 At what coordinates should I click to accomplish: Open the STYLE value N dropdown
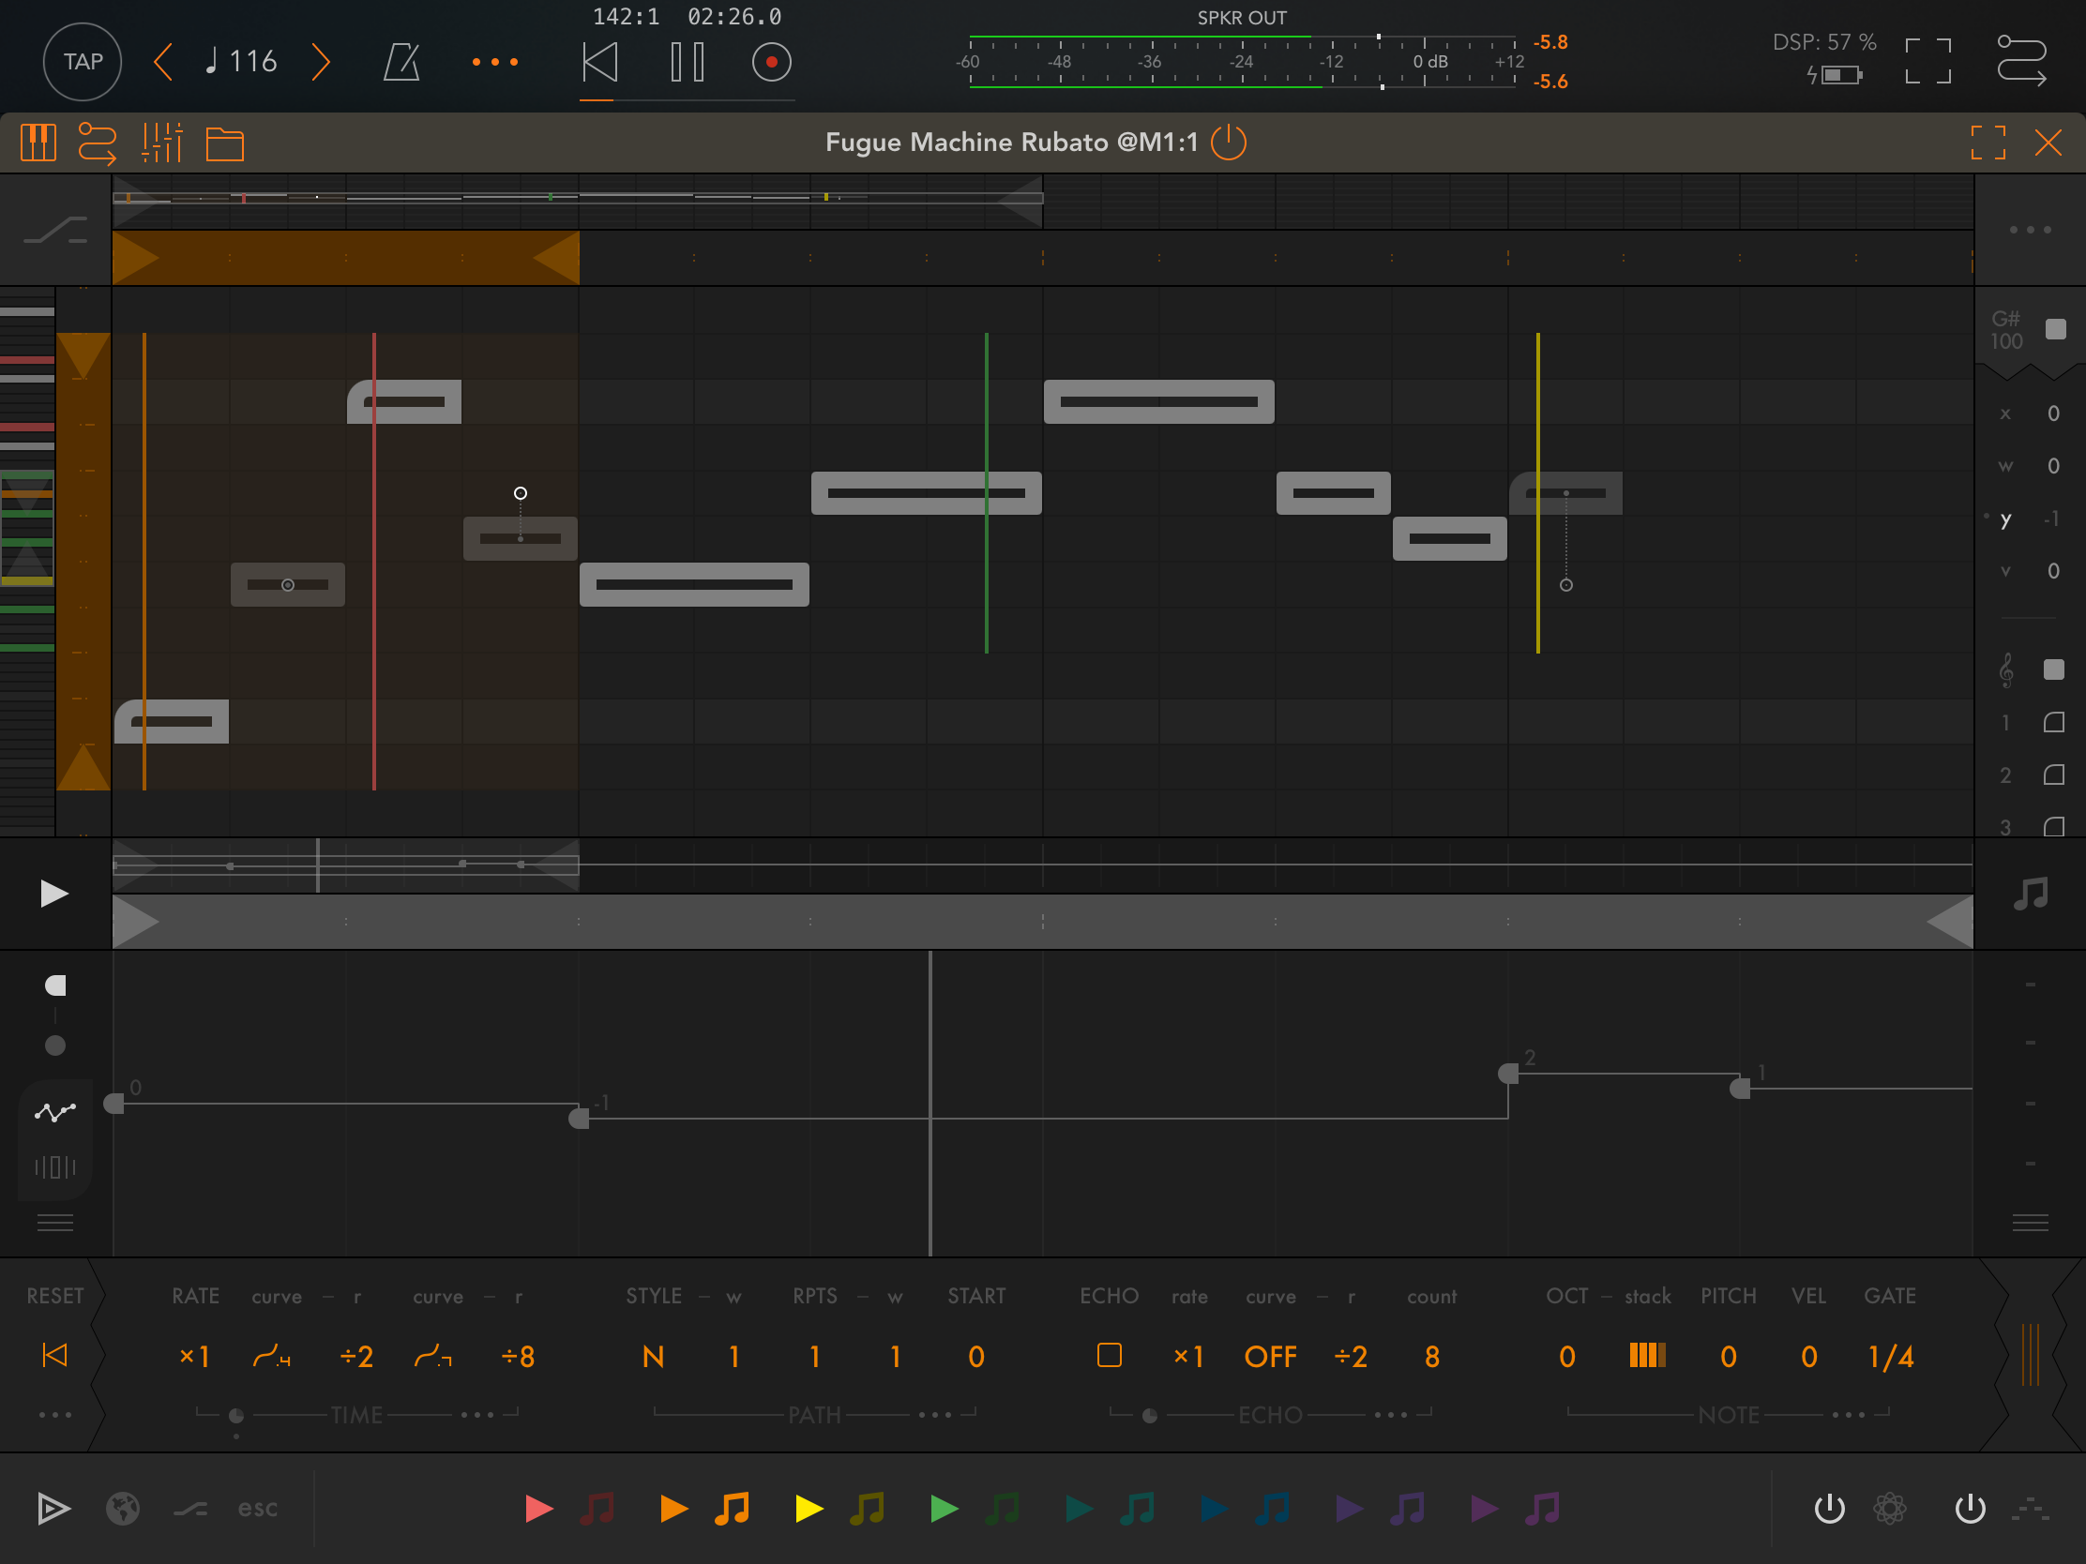coord(653,1357)
